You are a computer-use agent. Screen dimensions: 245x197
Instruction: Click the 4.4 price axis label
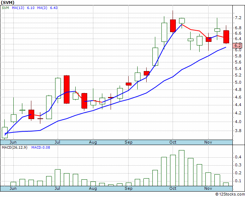[x=238, y=105]
